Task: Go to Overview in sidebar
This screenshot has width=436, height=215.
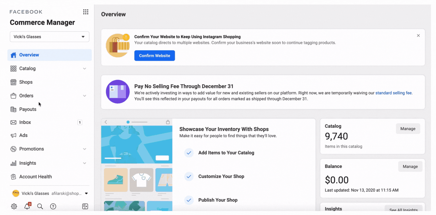Action: pos(49,55)
